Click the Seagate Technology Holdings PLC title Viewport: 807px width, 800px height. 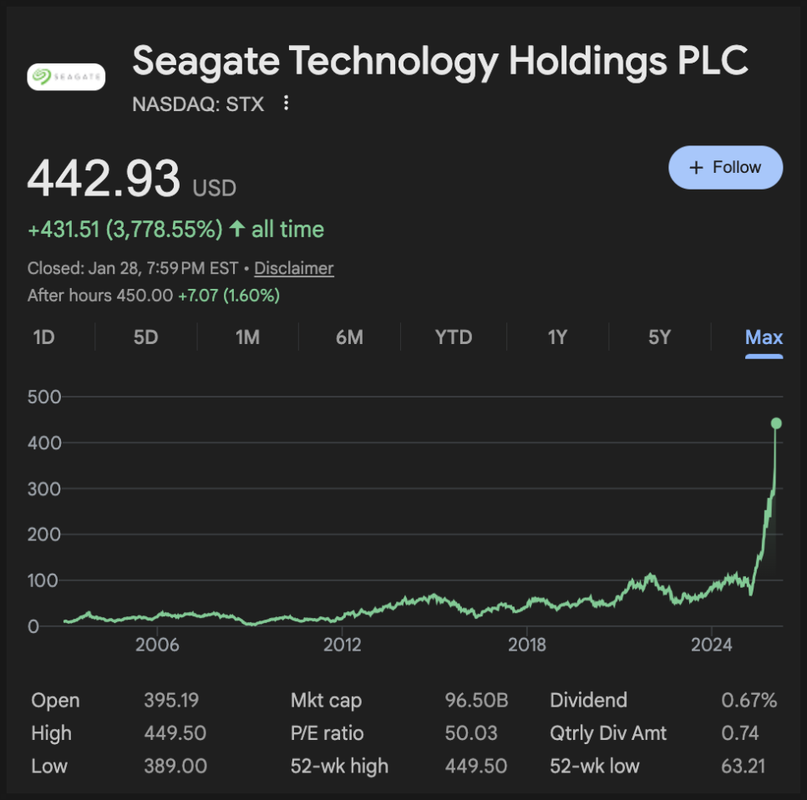[439, 60]
